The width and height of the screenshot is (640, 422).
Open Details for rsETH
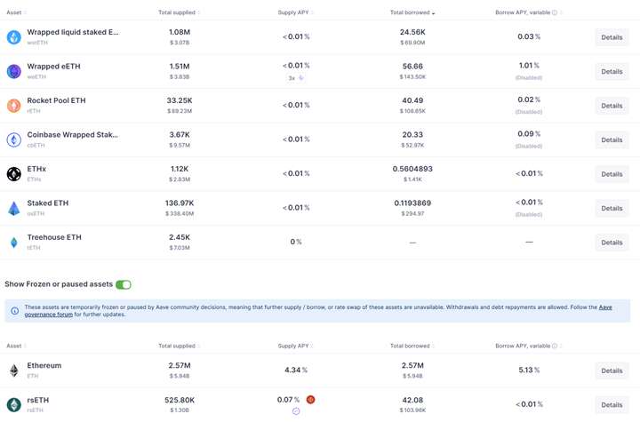(x=612, y=405)
